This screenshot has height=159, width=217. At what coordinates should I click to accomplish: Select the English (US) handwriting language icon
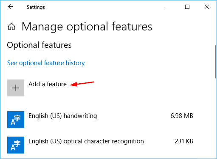point(16,120)
